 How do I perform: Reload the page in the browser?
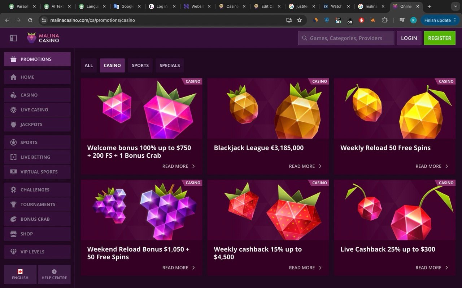point(30,20)
